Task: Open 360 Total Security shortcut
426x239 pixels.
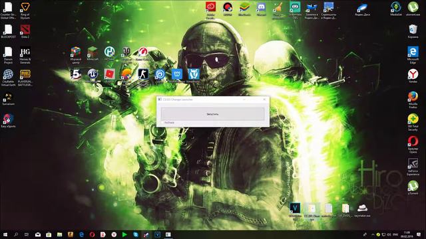Action: point(413,122)
